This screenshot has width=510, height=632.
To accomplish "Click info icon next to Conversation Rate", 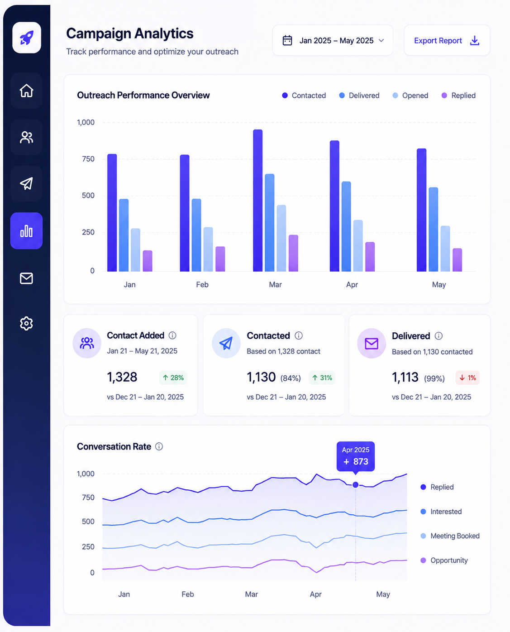I will (159, 446).
